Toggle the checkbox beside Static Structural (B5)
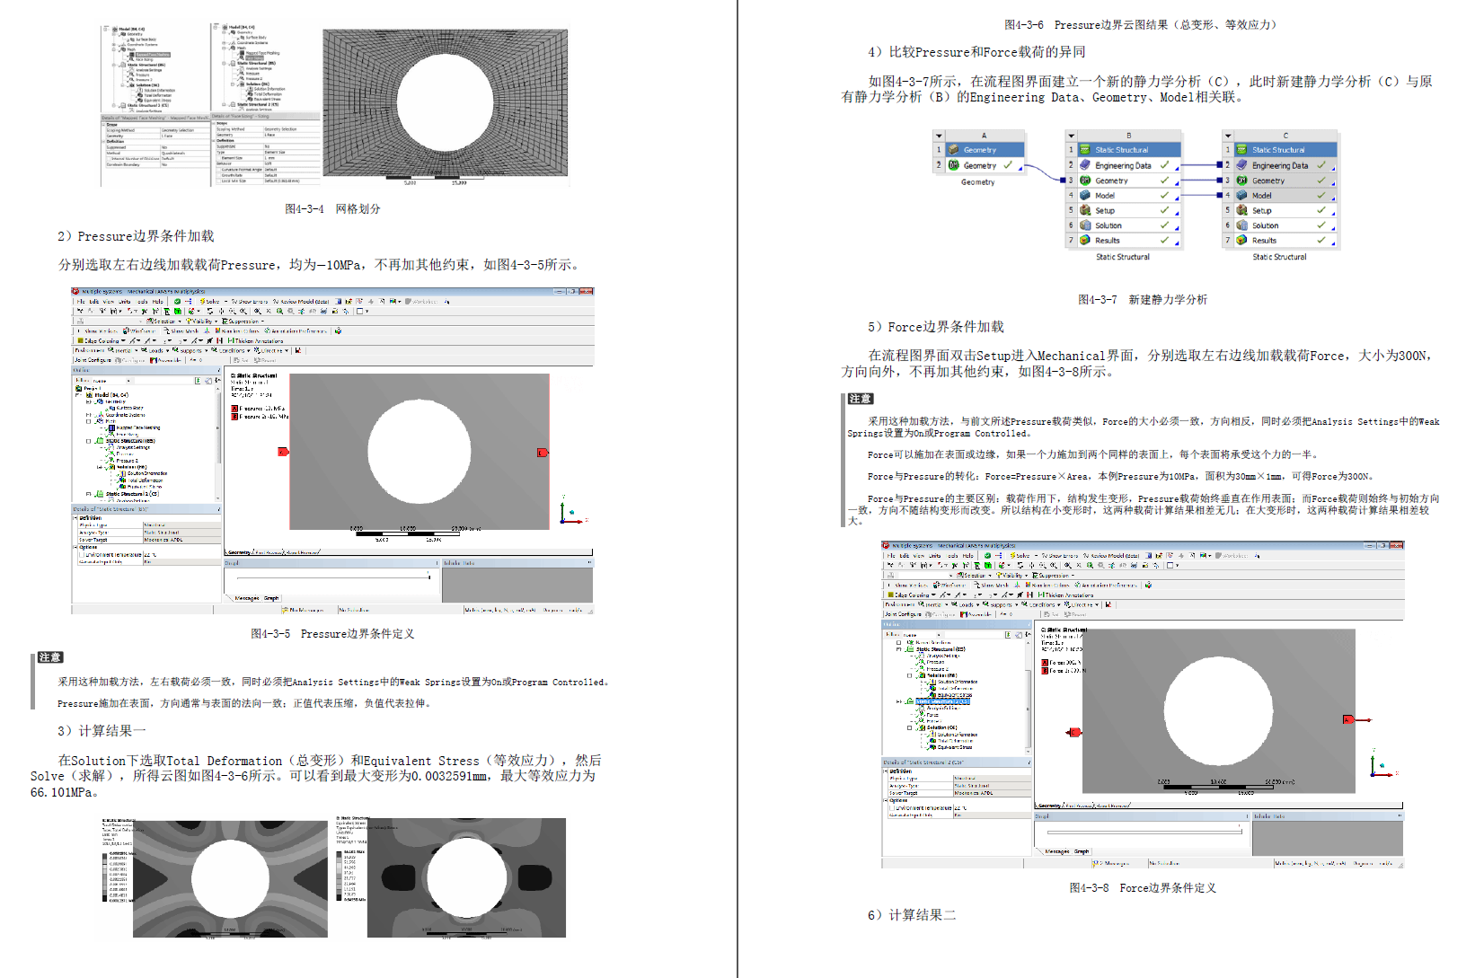The height and width of the screenshot is (978, 1475). 87,441
